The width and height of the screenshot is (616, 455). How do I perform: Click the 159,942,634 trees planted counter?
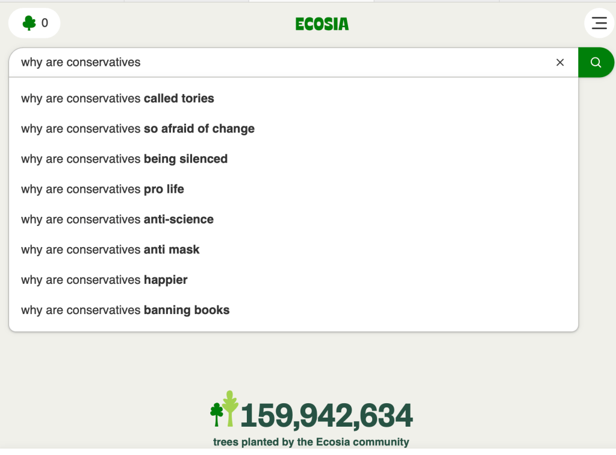coord(326,415)
